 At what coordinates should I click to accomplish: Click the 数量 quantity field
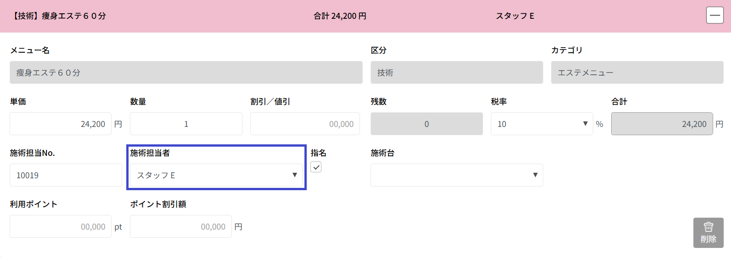pos(186,124)
